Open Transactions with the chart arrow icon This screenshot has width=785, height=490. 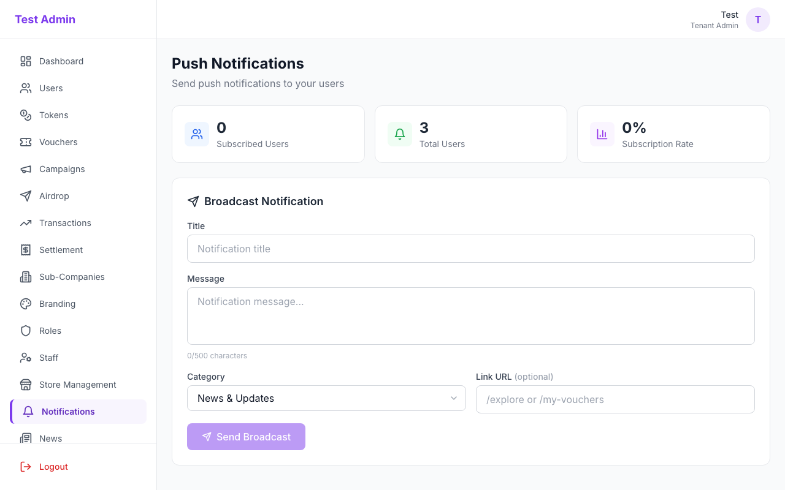click(x=25, y=223)
